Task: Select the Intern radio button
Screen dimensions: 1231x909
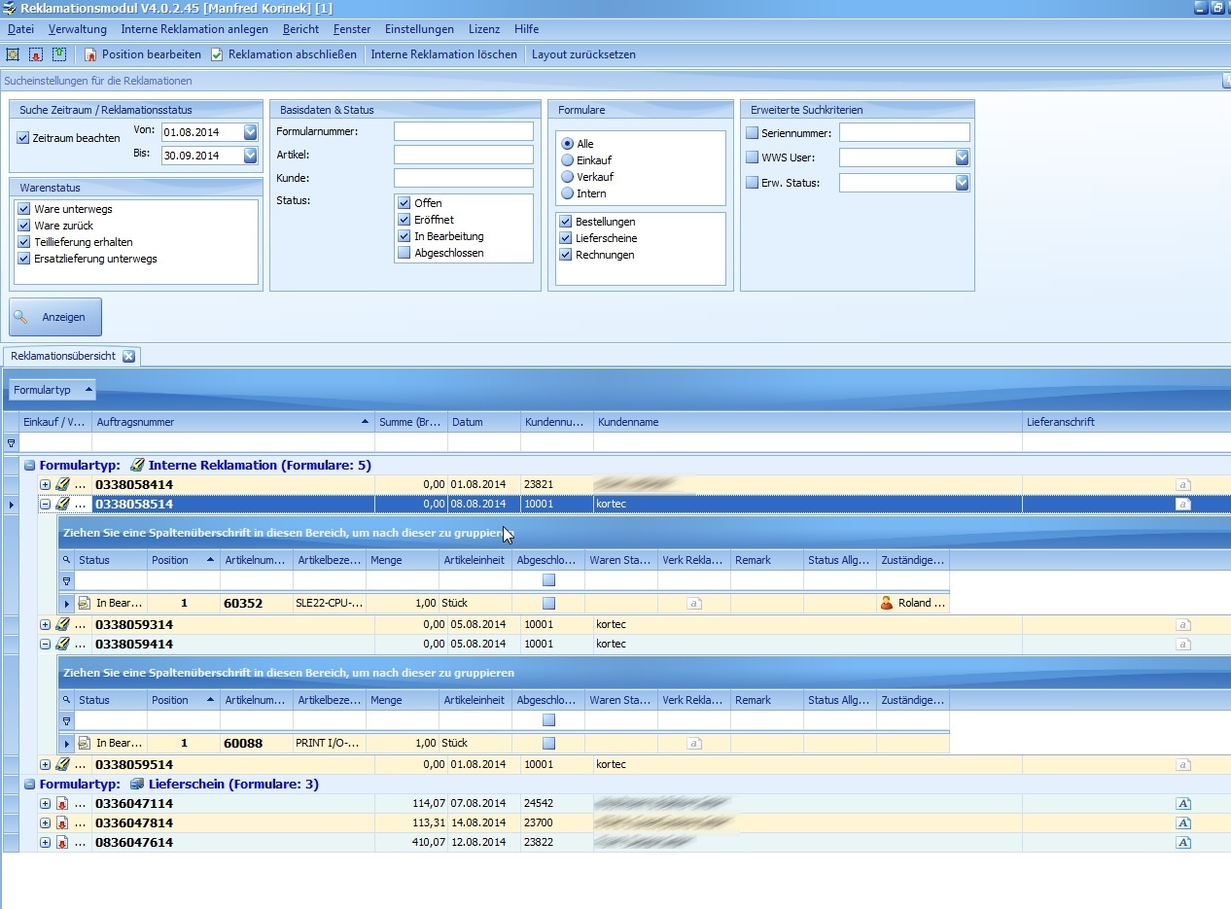Action: [568, 193]
